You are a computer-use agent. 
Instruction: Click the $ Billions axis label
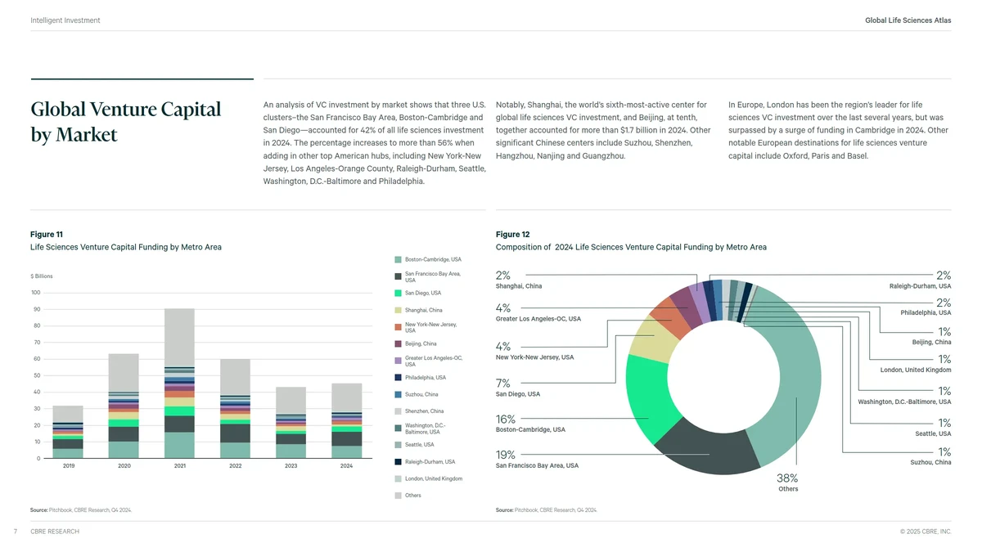tap(42, 276)
